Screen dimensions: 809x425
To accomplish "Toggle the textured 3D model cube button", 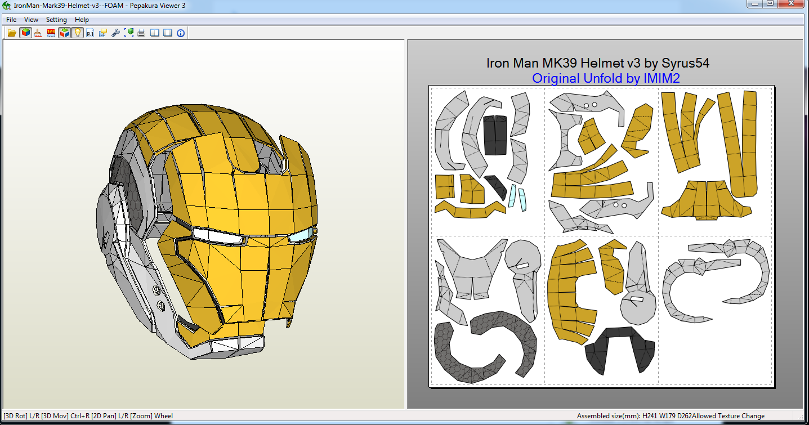I will (x=25, y=33).
